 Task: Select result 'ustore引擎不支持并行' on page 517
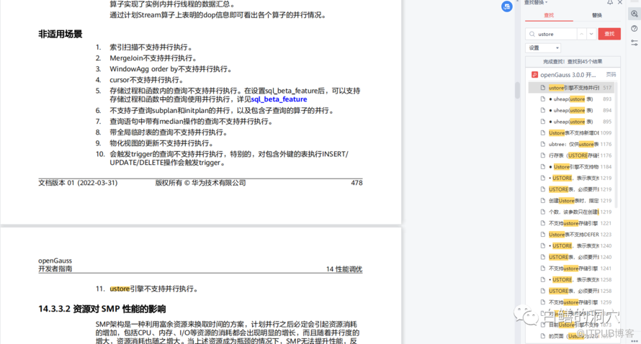point(571,87)
